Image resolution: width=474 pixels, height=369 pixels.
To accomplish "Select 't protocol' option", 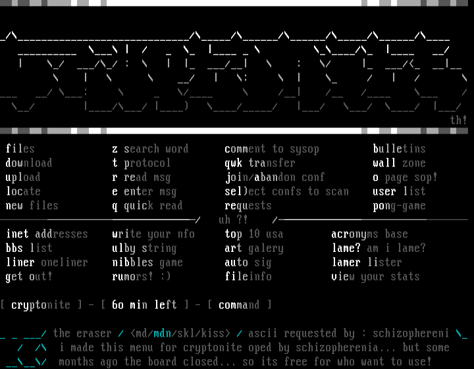I will (141, 163).
